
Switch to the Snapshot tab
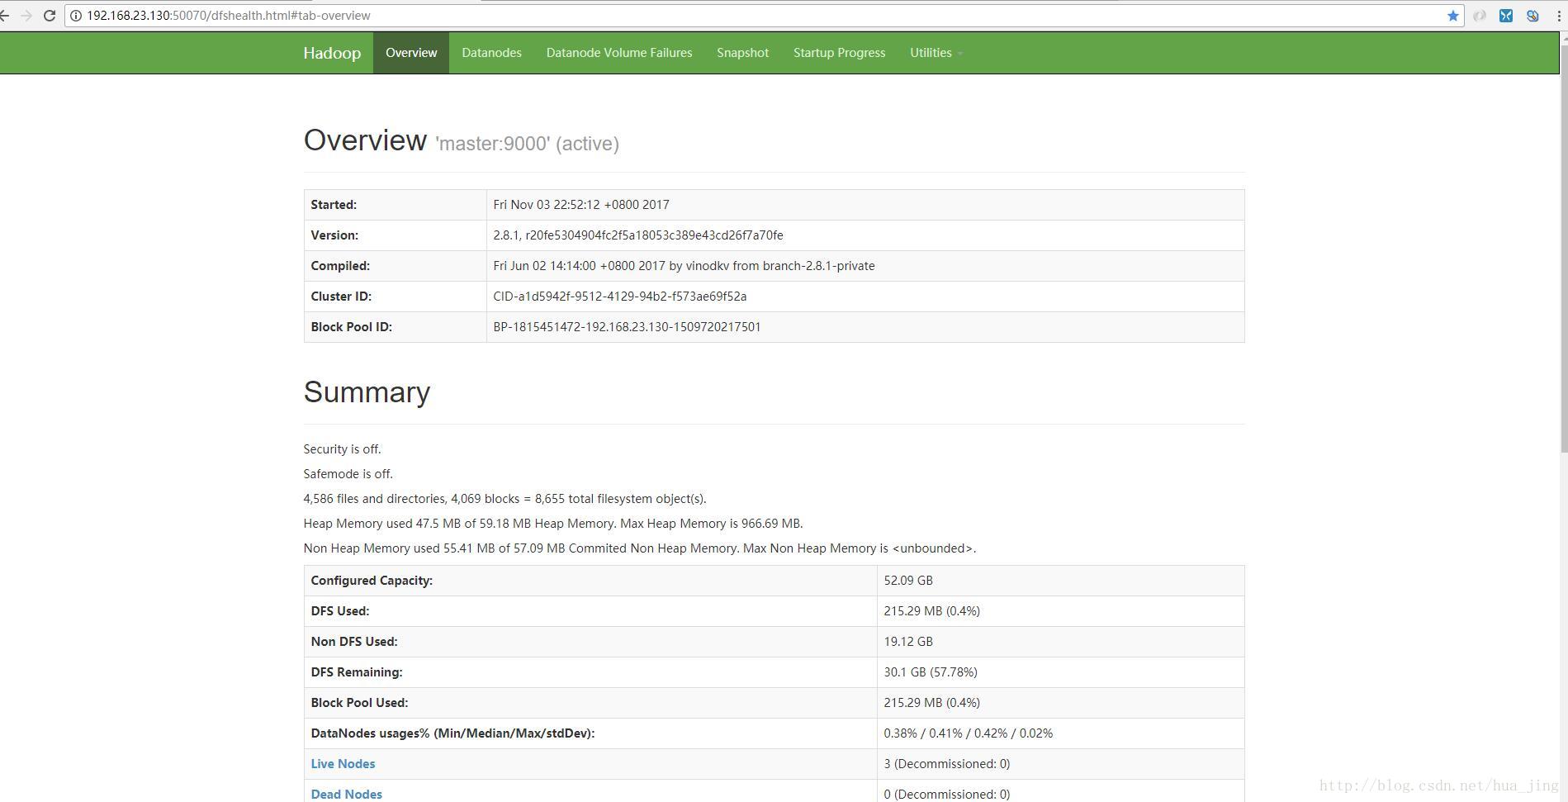pos(742,53)
